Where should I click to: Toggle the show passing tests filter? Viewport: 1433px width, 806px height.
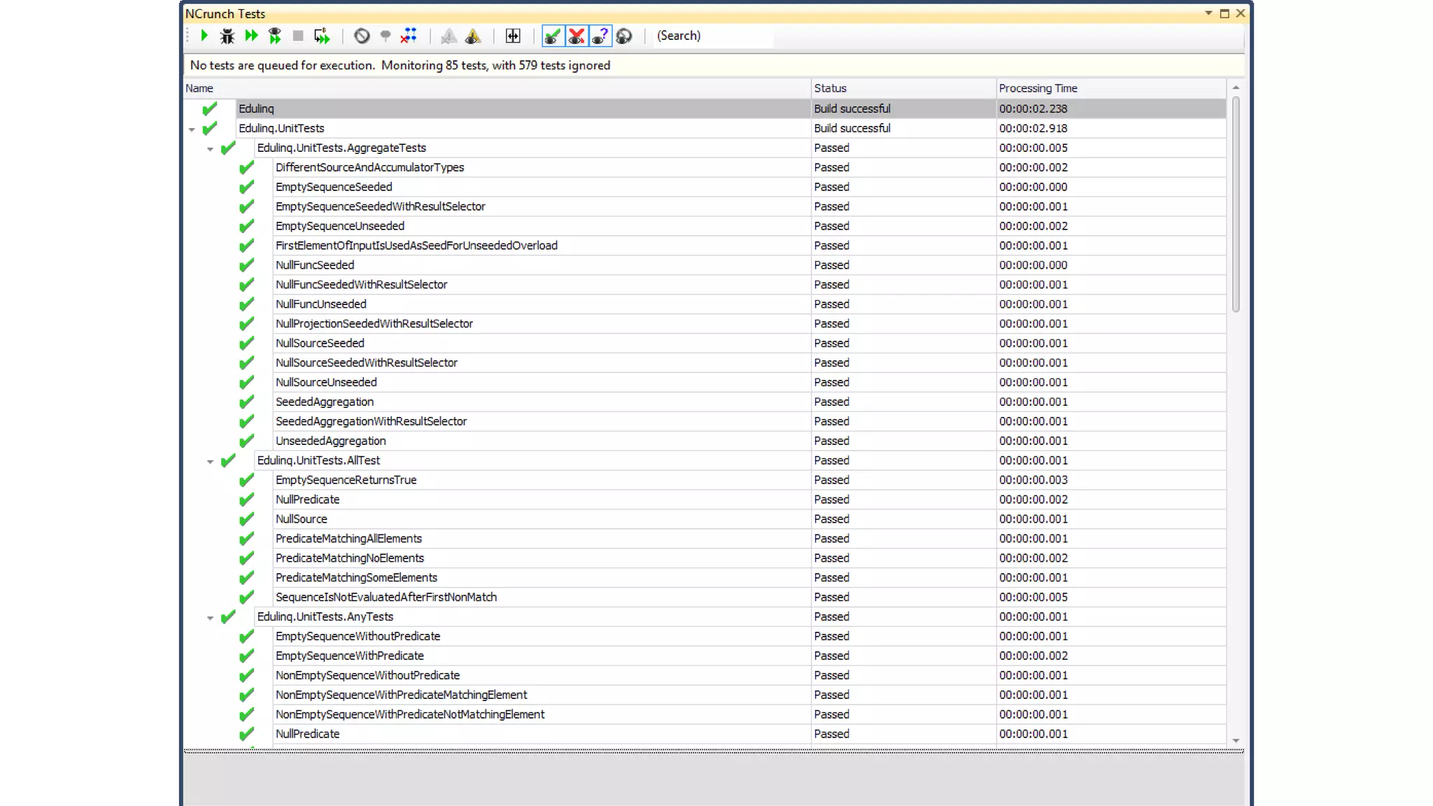coord(553,36)
